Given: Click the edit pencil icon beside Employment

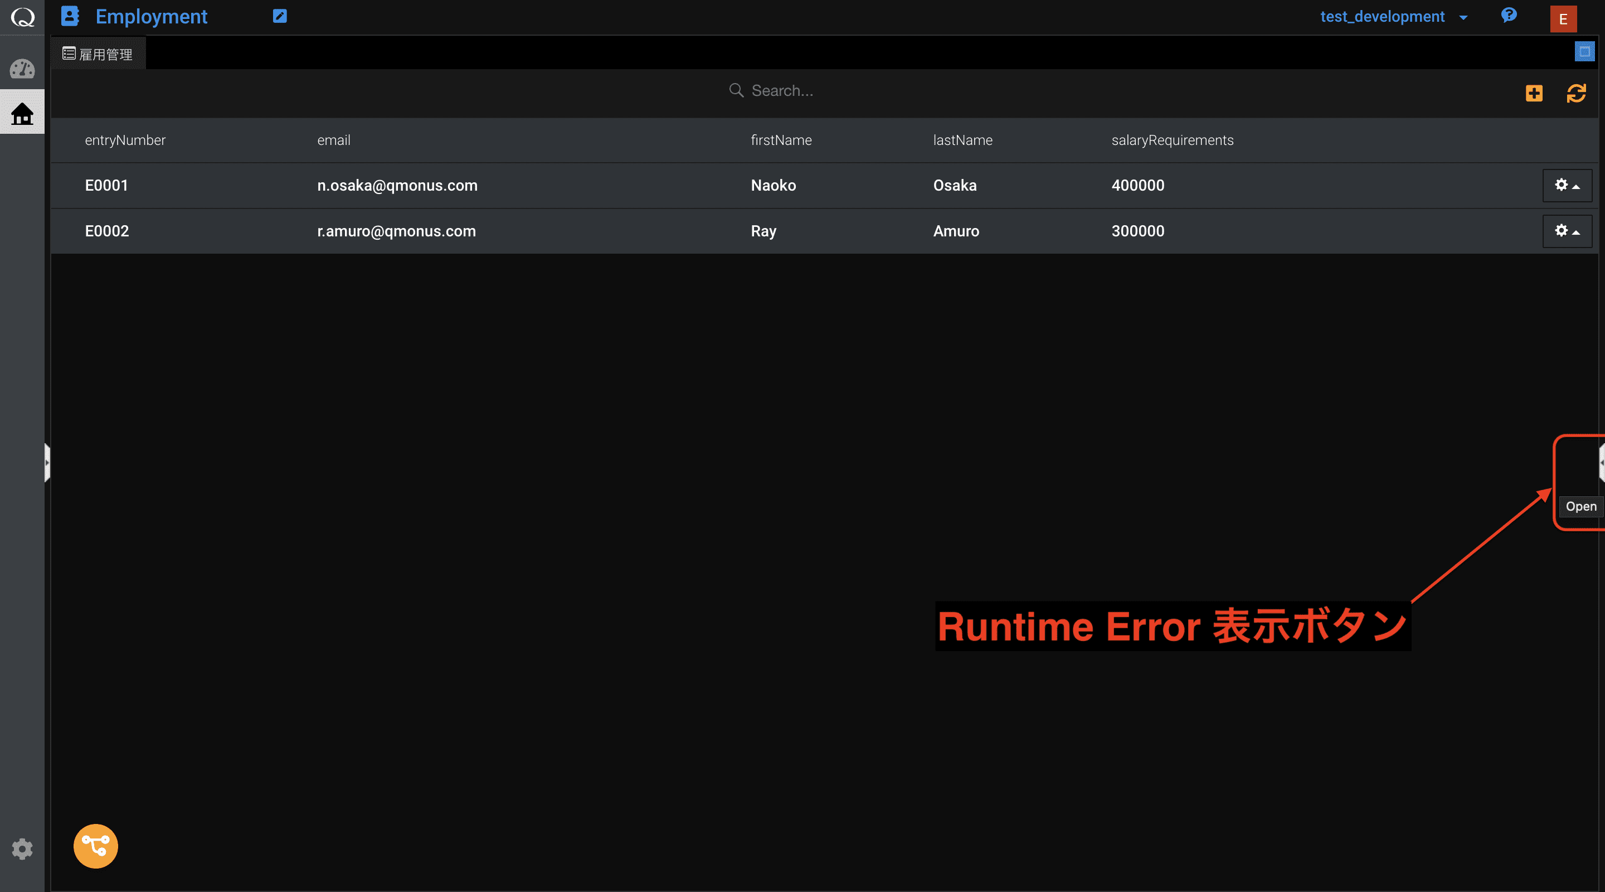Looking at the screenshot, I should coord(280,16).
